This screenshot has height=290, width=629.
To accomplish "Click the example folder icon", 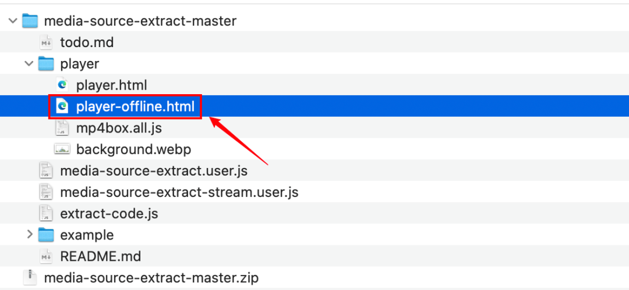I will (46, 235).
